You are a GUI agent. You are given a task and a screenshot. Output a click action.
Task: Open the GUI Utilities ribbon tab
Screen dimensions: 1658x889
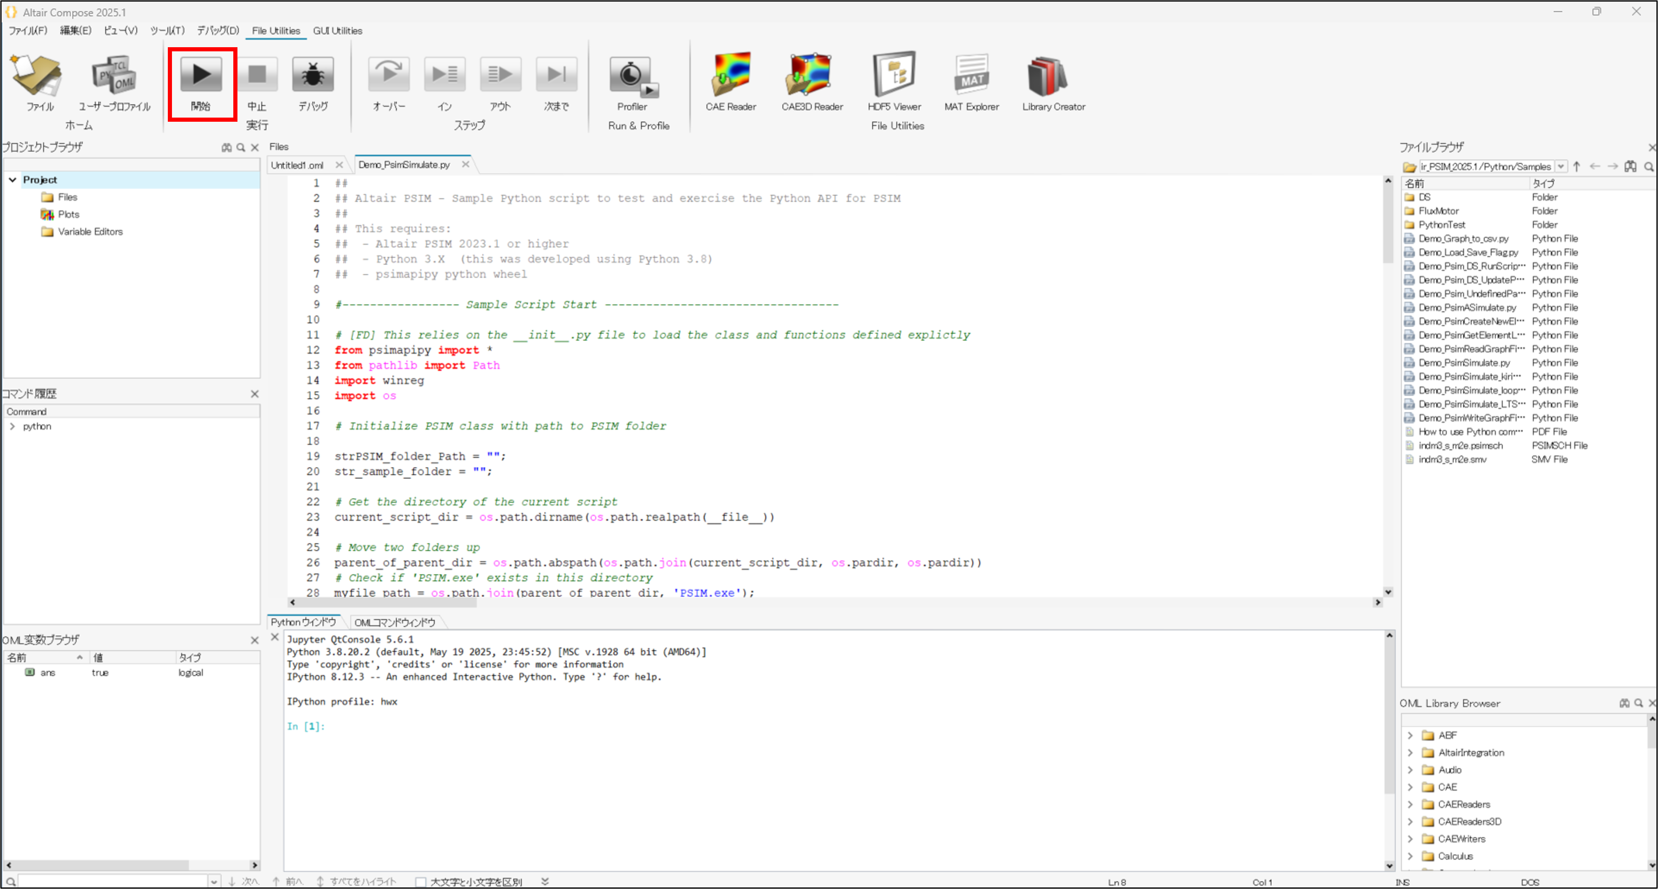[x=337, y=31]
